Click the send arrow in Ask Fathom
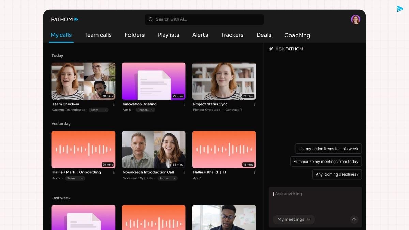 [x=354, y=219]
